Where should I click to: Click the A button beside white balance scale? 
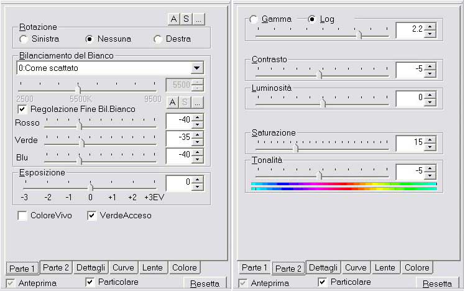(x=173, y=102)
